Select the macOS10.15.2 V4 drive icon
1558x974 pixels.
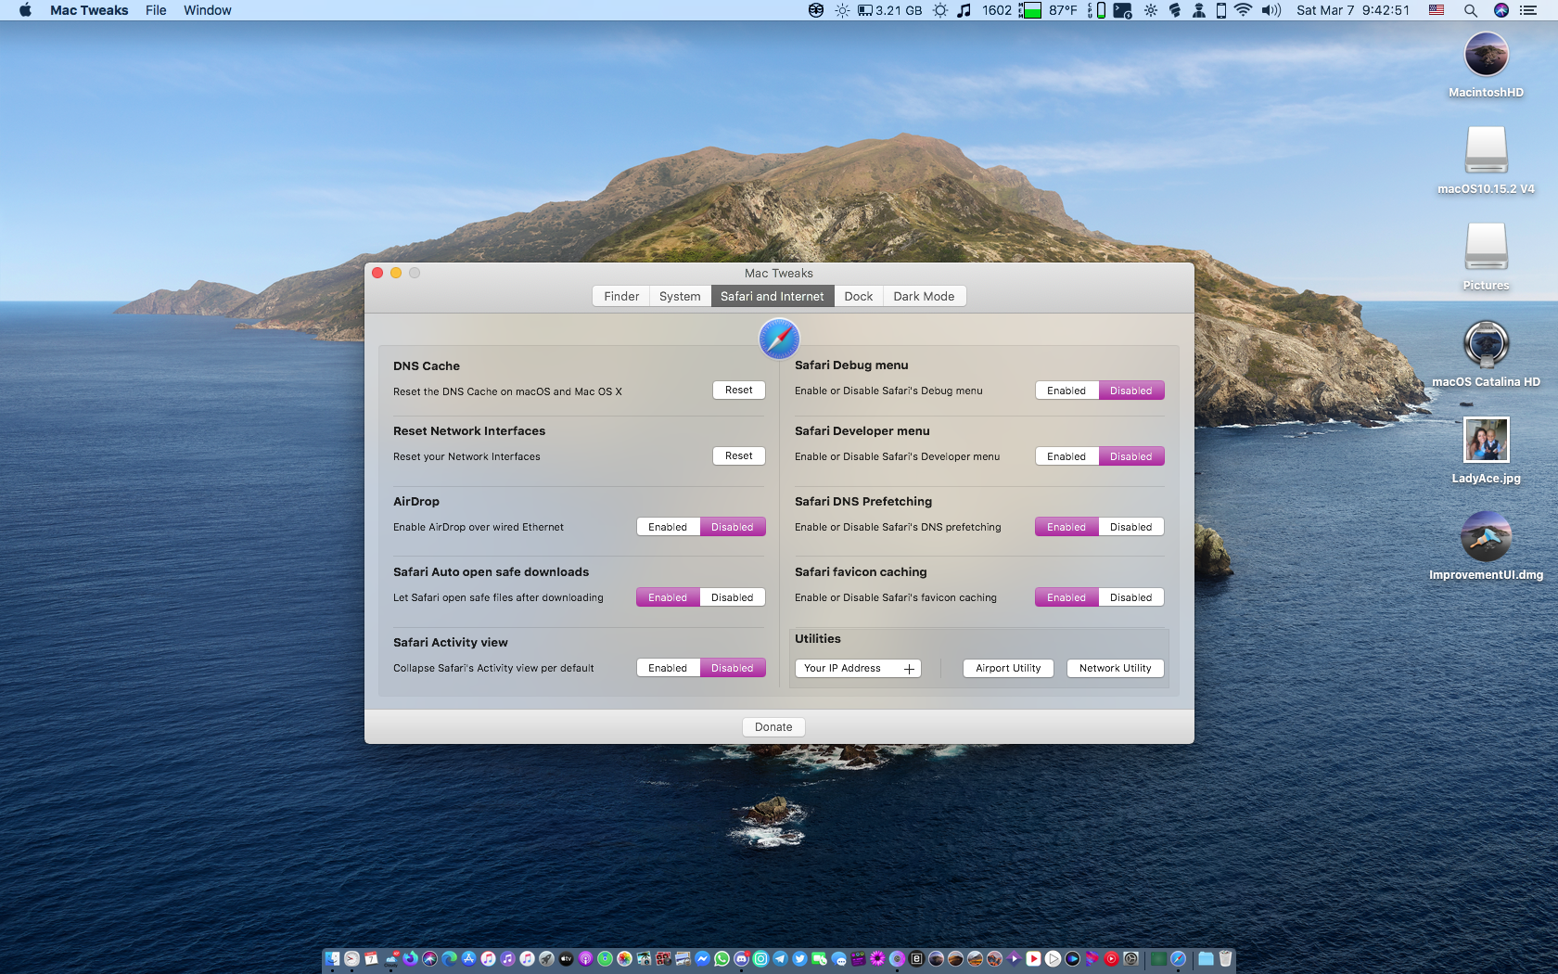point(1486,149)
